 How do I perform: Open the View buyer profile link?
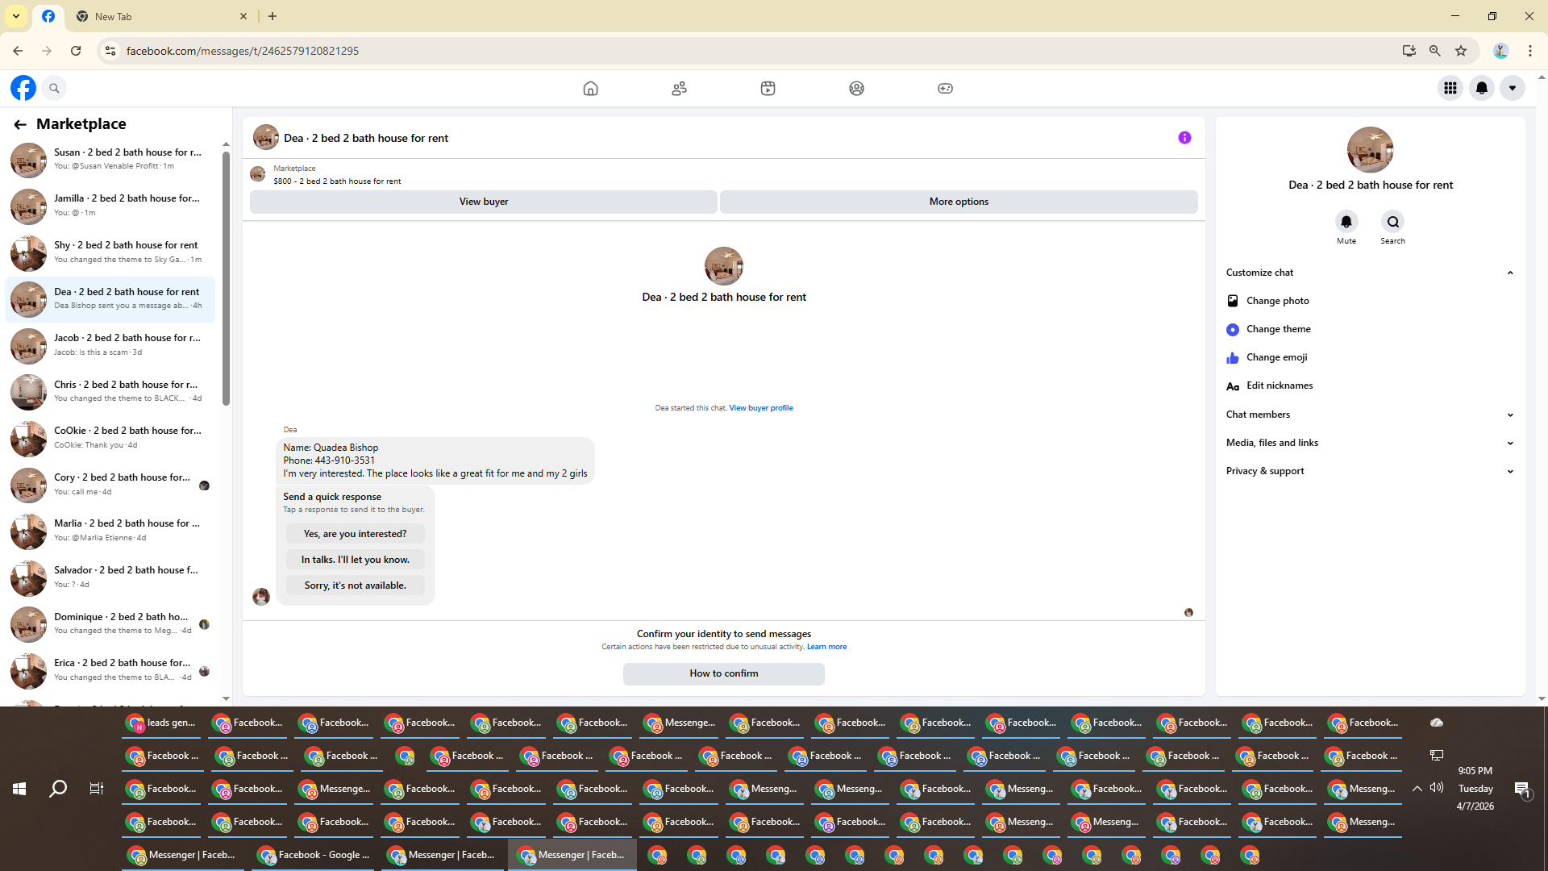click(760, 408)
